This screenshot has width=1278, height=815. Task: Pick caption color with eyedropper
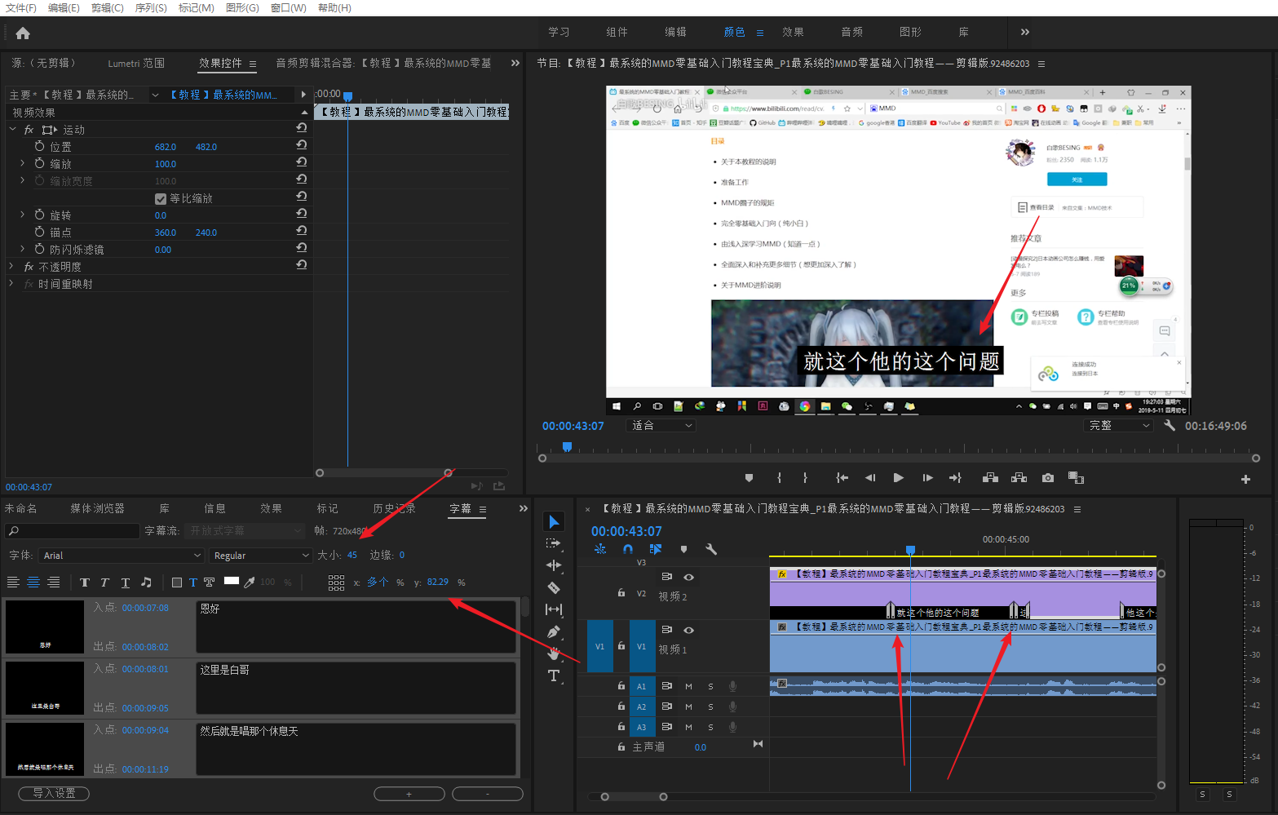250,582
